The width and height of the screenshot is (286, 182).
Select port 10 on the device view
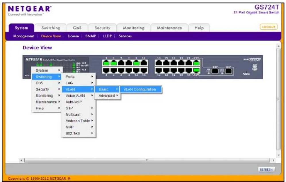(x=136, y=70)
